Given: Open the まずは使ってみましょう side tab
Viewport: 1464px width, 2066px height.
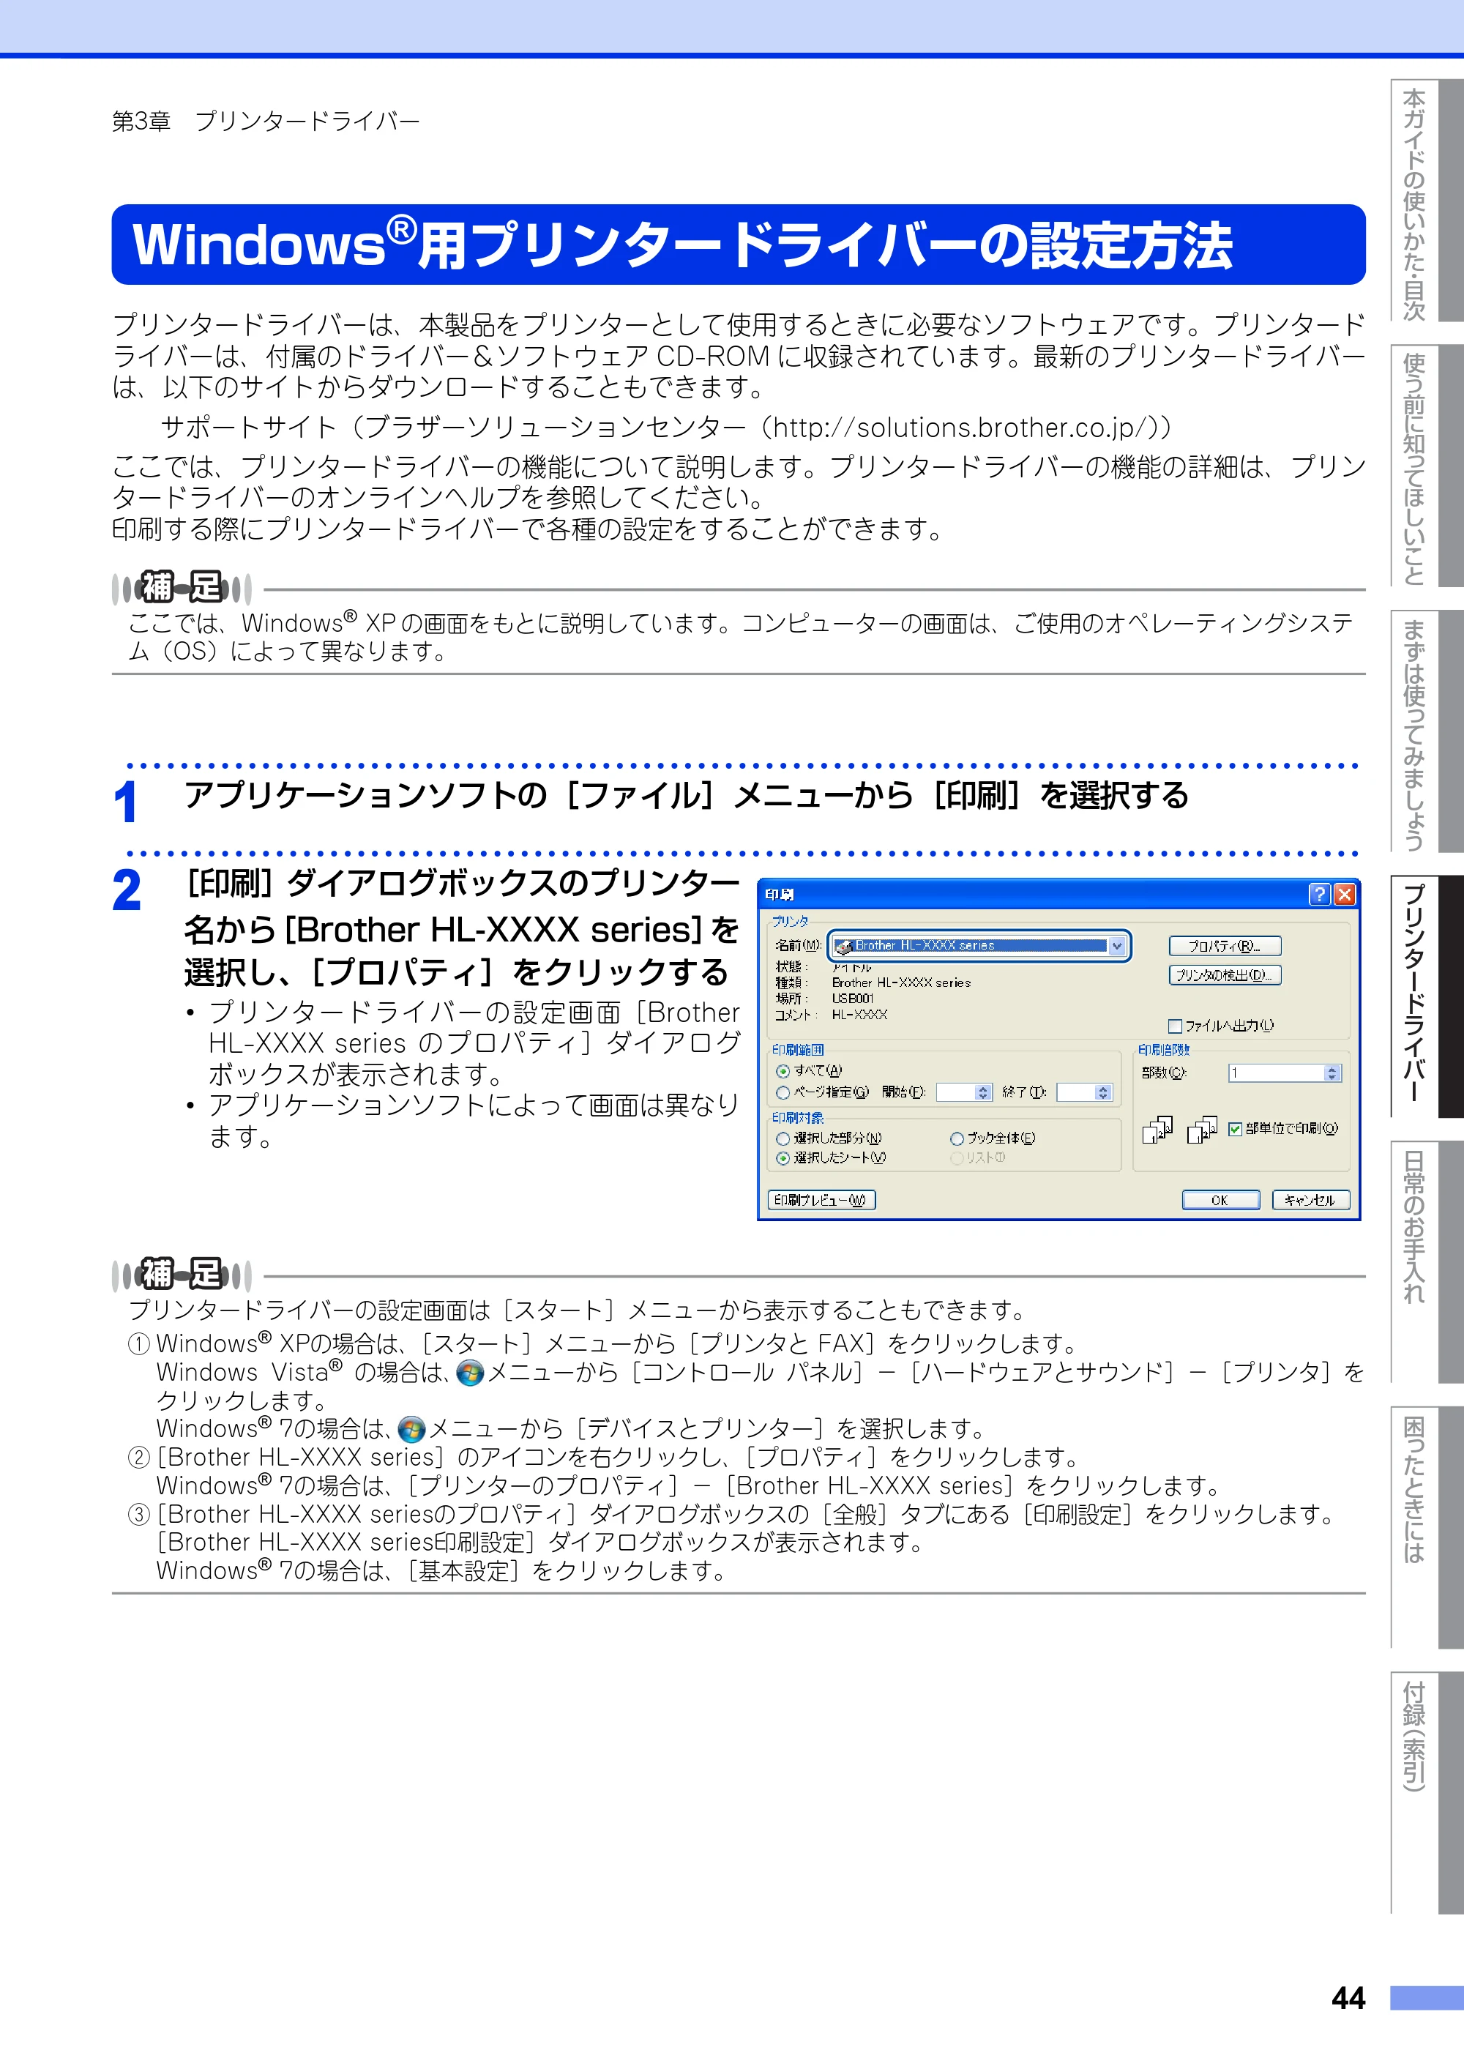Looking at the screenshot, I should pyautogui.click(x=1427, y=732).
